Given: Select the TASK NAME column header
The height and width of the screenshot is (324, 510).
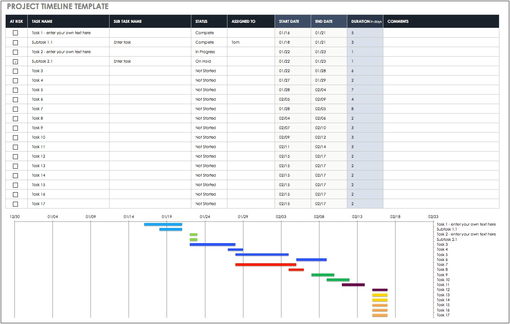Looking at the screenshot, I should (x=68, y=21).
